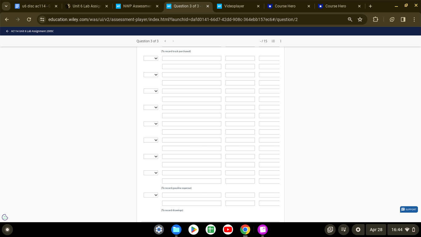Image resolution: width=421 pixels, height=237 pixels.
Task: Open the Chrome three-dot menu
Action: click(414, 19)
